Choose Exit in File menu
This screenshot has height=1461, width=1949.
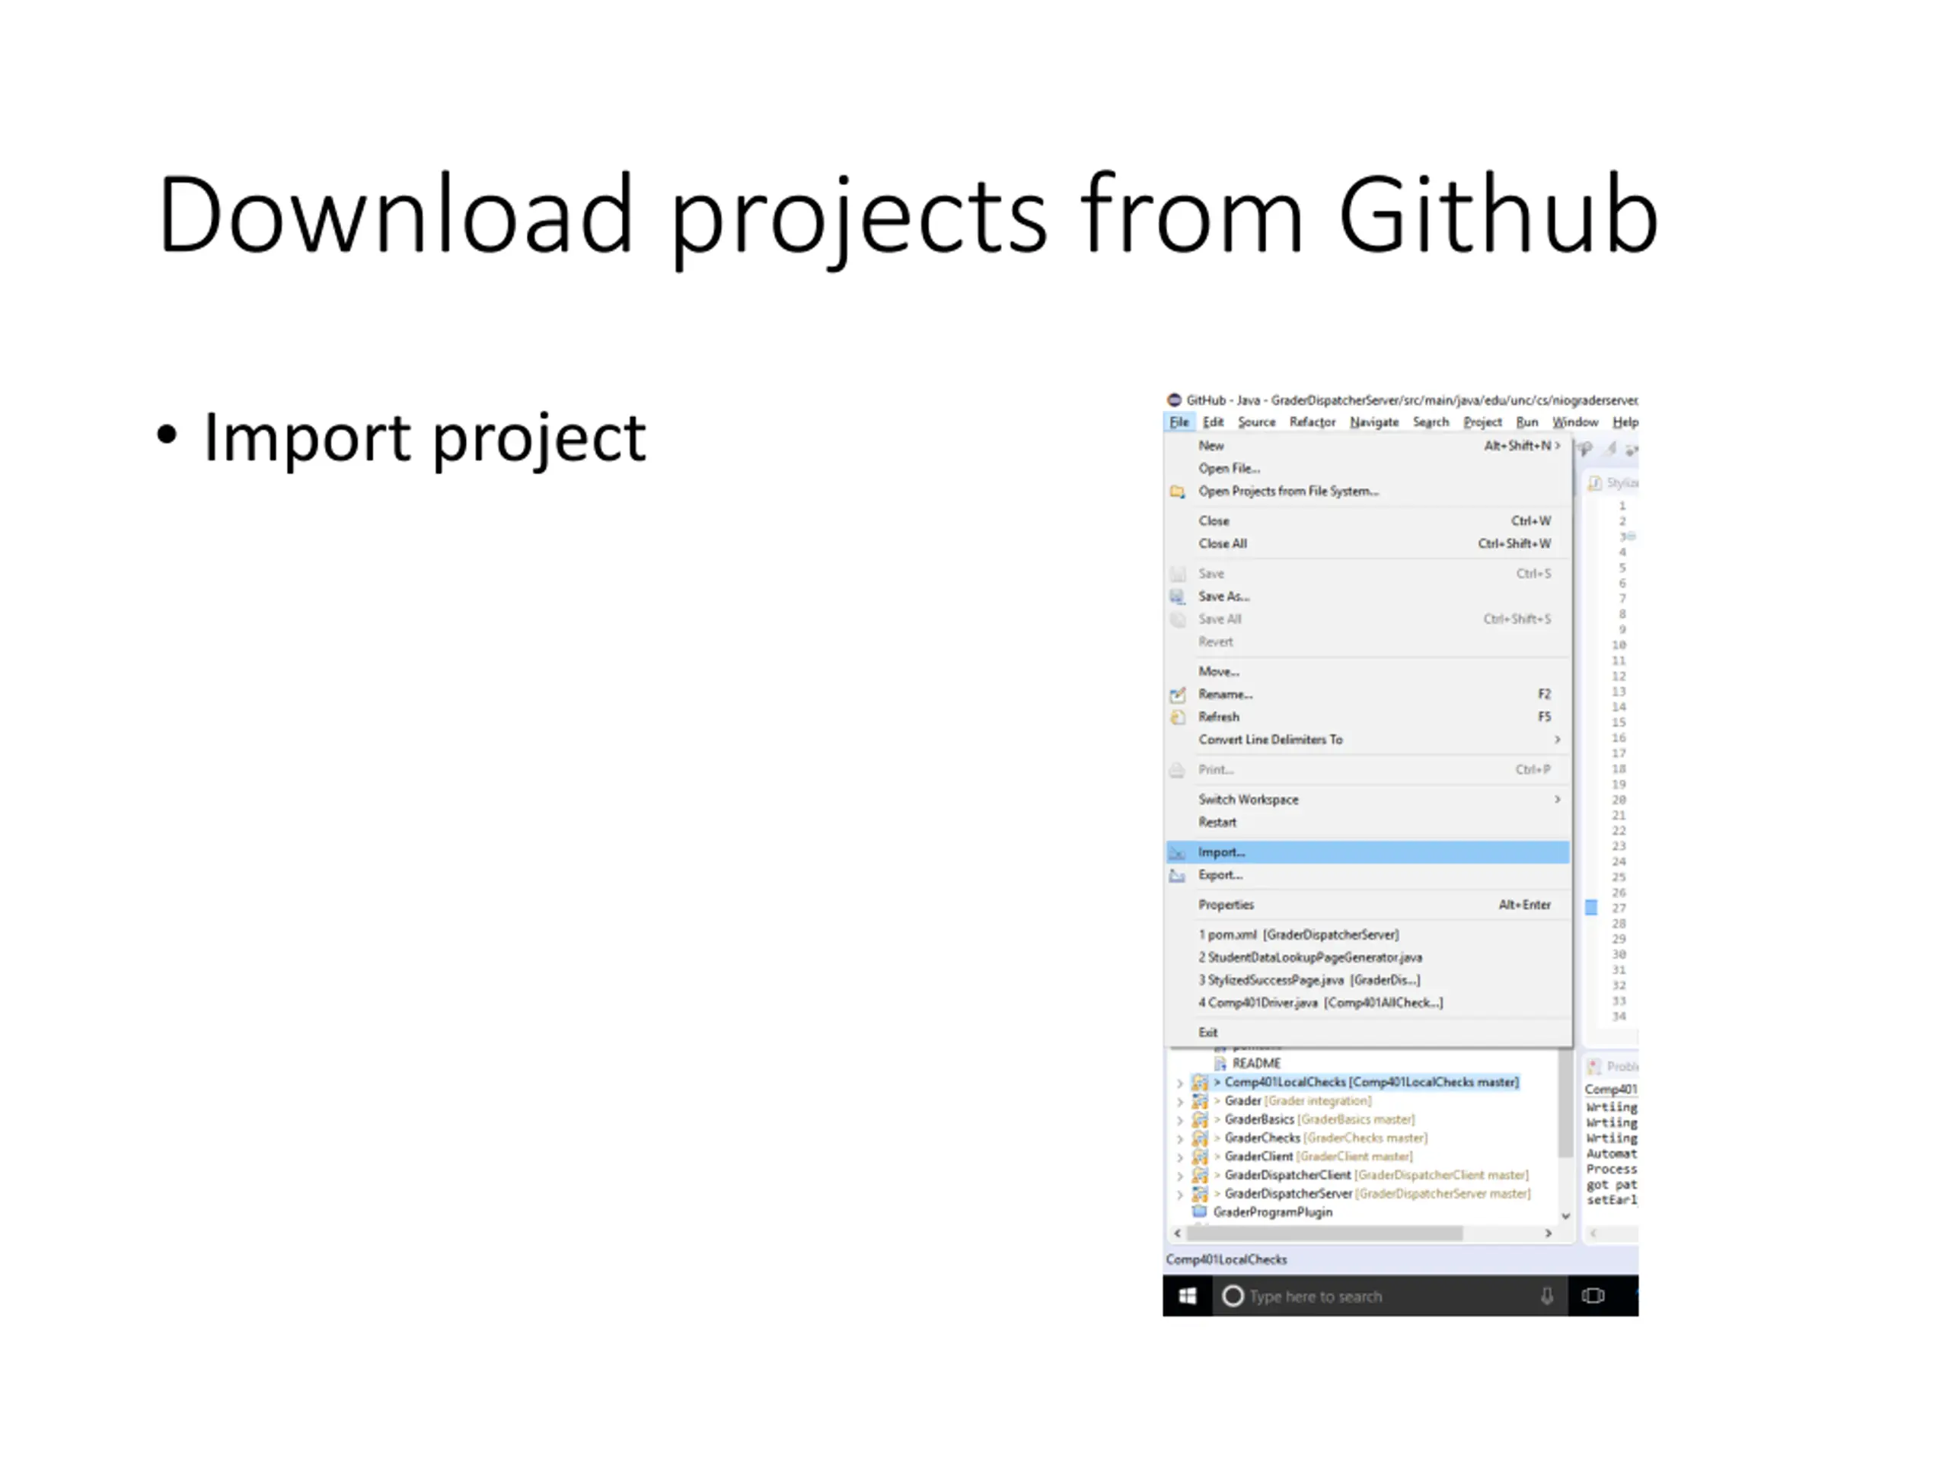point(1368,1032)
